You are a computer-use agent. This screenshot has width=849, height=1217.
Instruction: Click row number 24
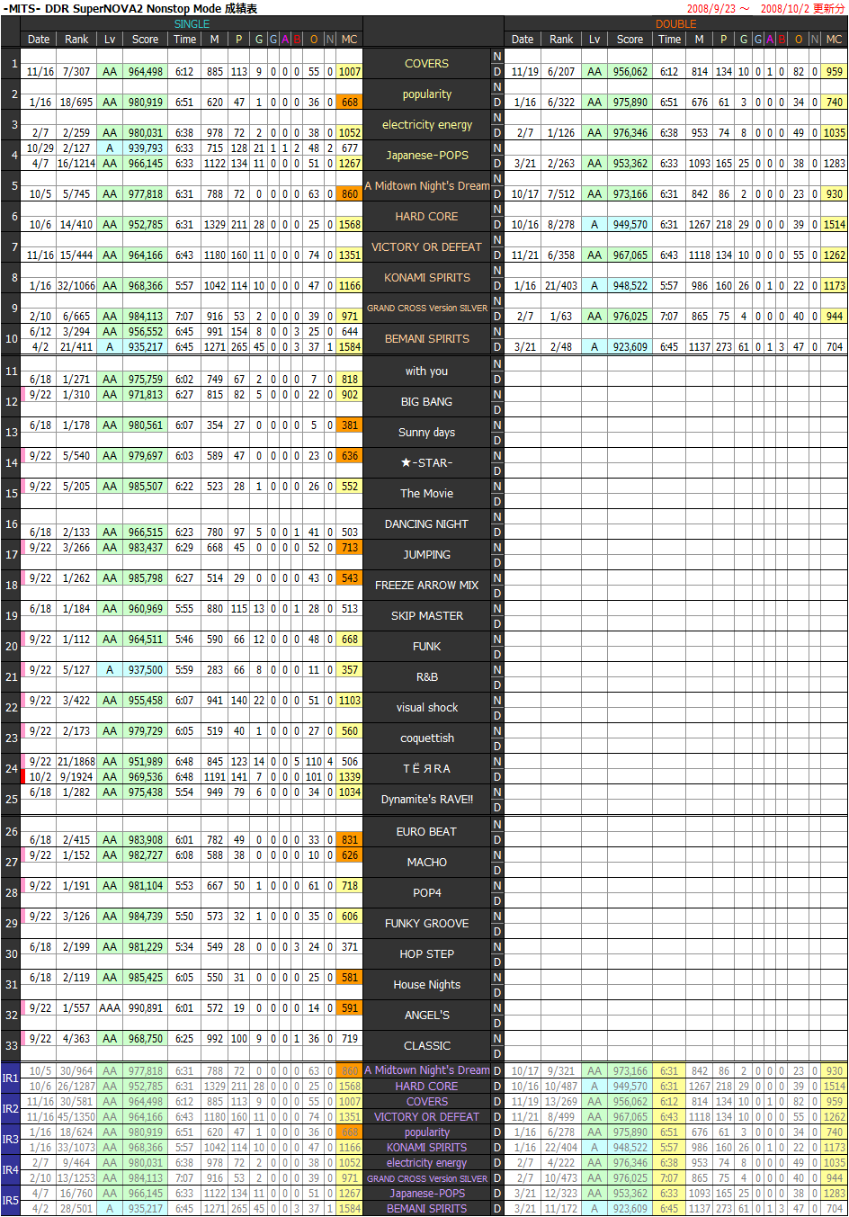coord(11,769)
